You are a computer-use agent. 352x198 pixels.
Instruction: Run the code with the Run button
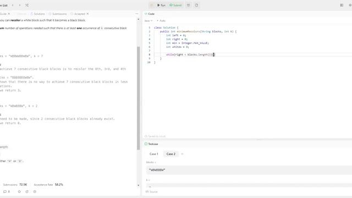point(161,5)
